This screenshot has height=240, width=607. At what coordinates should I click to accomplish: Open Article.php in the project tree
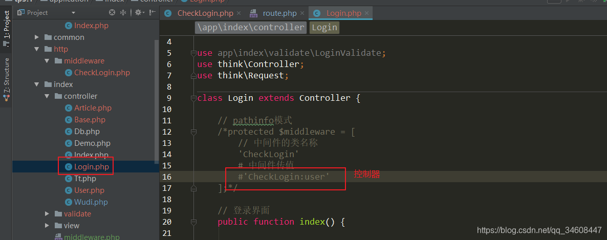pyautogui.click(x=93, y=108)
